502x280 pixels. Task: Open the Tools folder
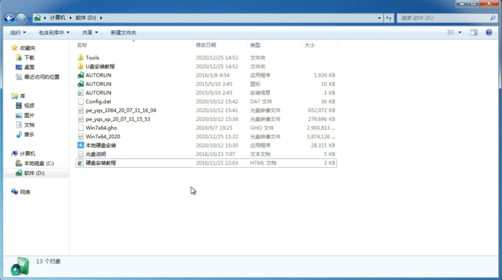[92, 57]
